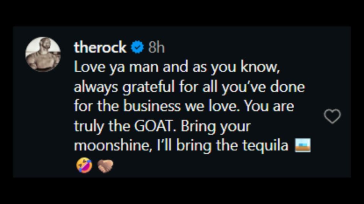Viewport: 364px width, 204px height.
Task: Click the rolling laughing emoji
Action: tap(84, 165)
